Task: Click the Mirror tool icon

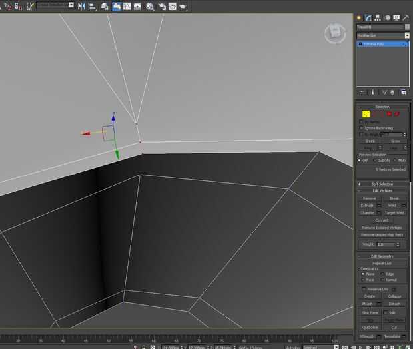Action: coord(81,6)
